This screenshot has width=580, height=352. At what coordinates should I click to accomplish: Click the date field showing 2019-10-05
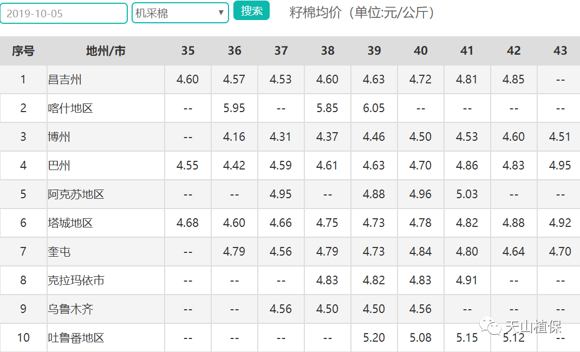[63, 14]
